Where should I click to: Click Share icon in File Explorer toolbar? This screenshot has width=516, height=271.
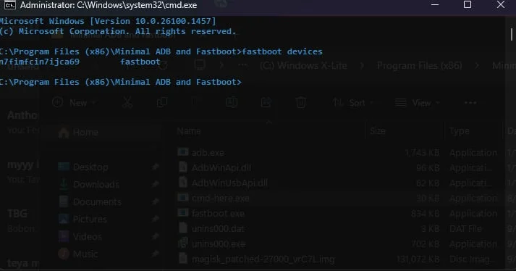coord(266,103)
